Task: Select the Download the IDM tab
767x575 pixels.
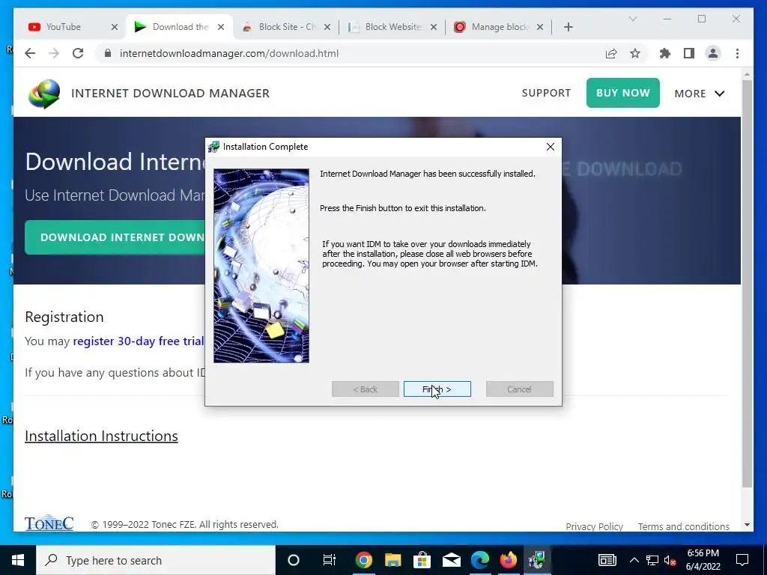Action: click(x=181, y=27)
